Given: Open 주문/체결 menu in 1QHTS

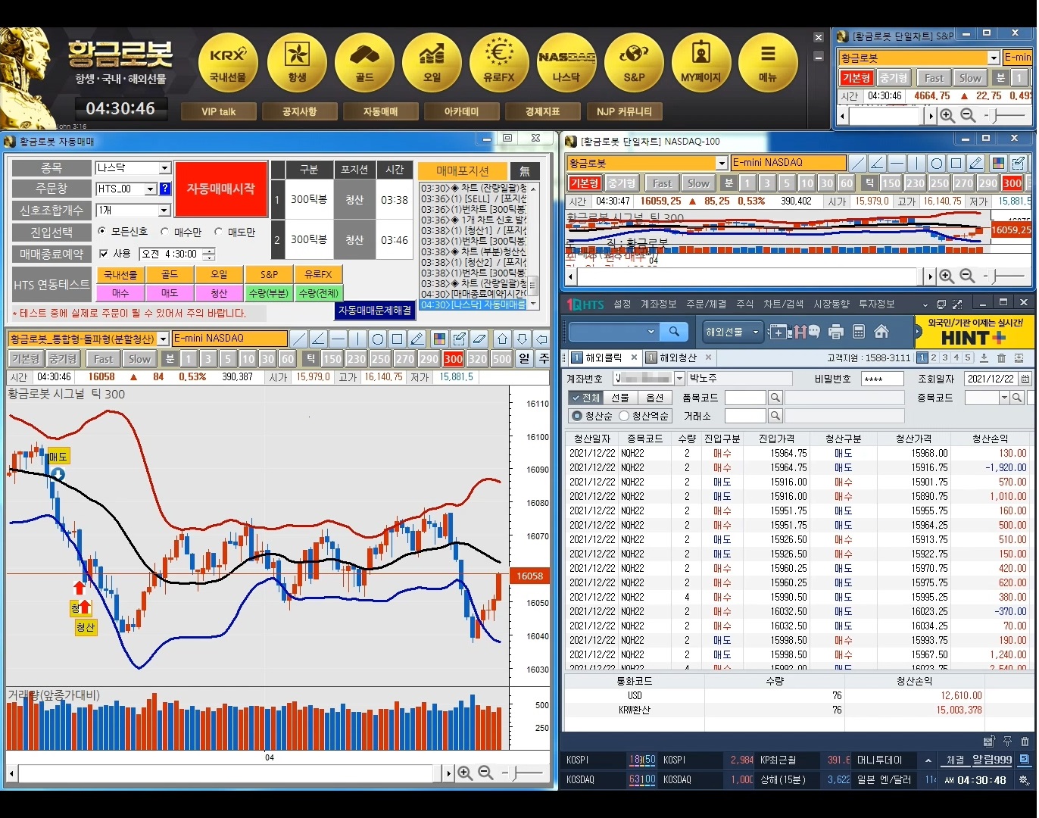Looking at the screenshot, I should click(x=706, y=304).
